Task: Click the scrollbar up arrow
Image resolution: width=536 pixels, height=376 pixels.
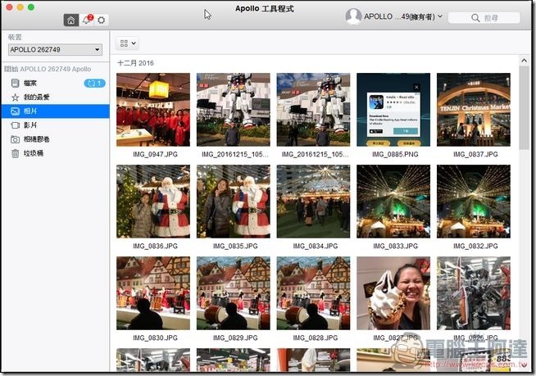Action: [x=524, y=61]
